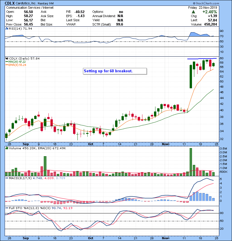
Task: Click the RSI(14) indicator panel icon
Action: (7, 28)
